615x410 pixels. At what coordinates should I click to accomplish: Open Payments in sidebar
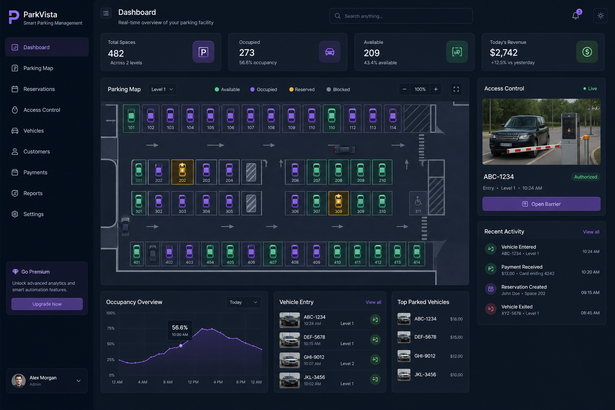coord(47,172)
